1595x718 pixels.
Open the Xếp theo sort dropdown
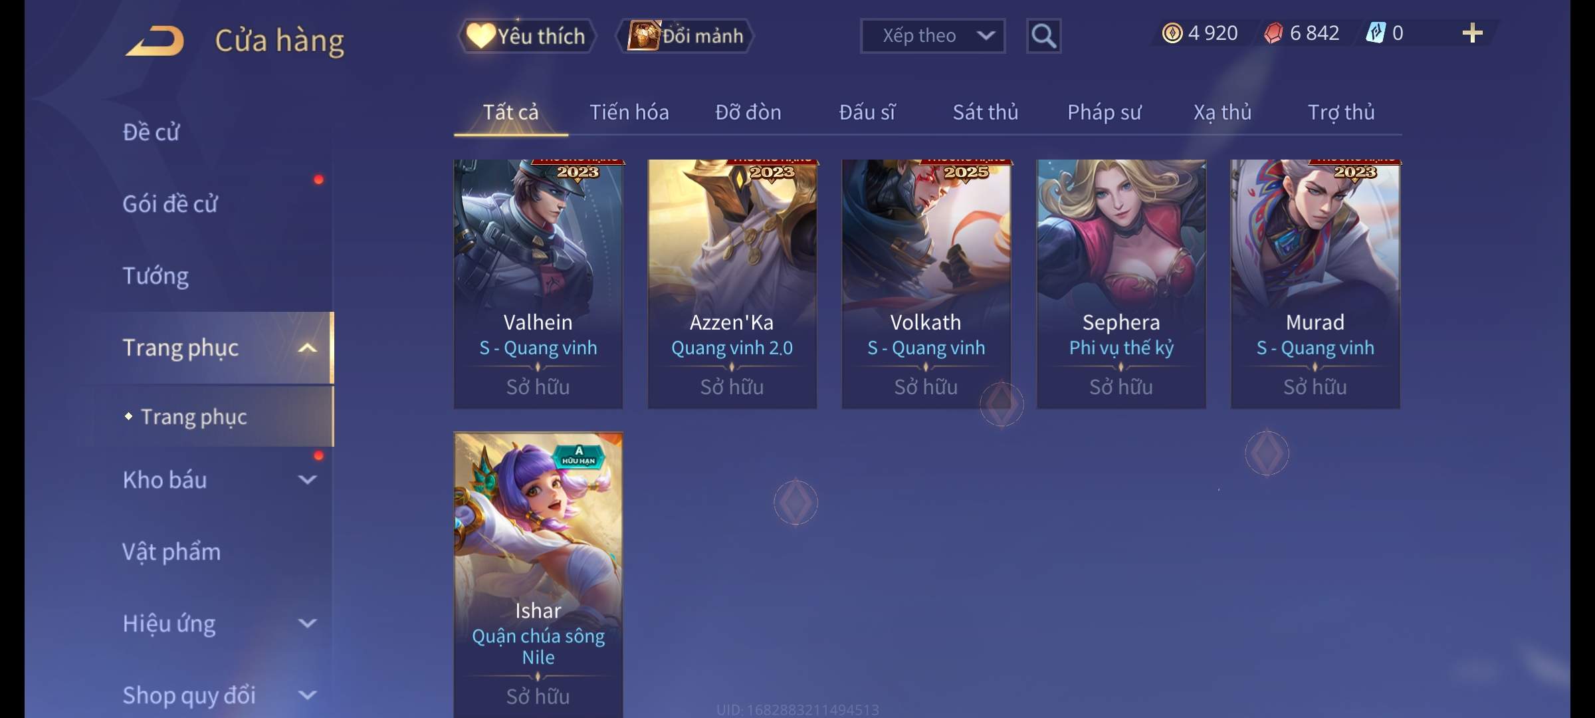[x=932, y=36]
